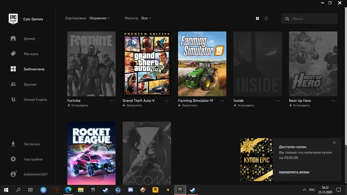Open Настройки settings label
347x195 pixels.
point(33,159)
